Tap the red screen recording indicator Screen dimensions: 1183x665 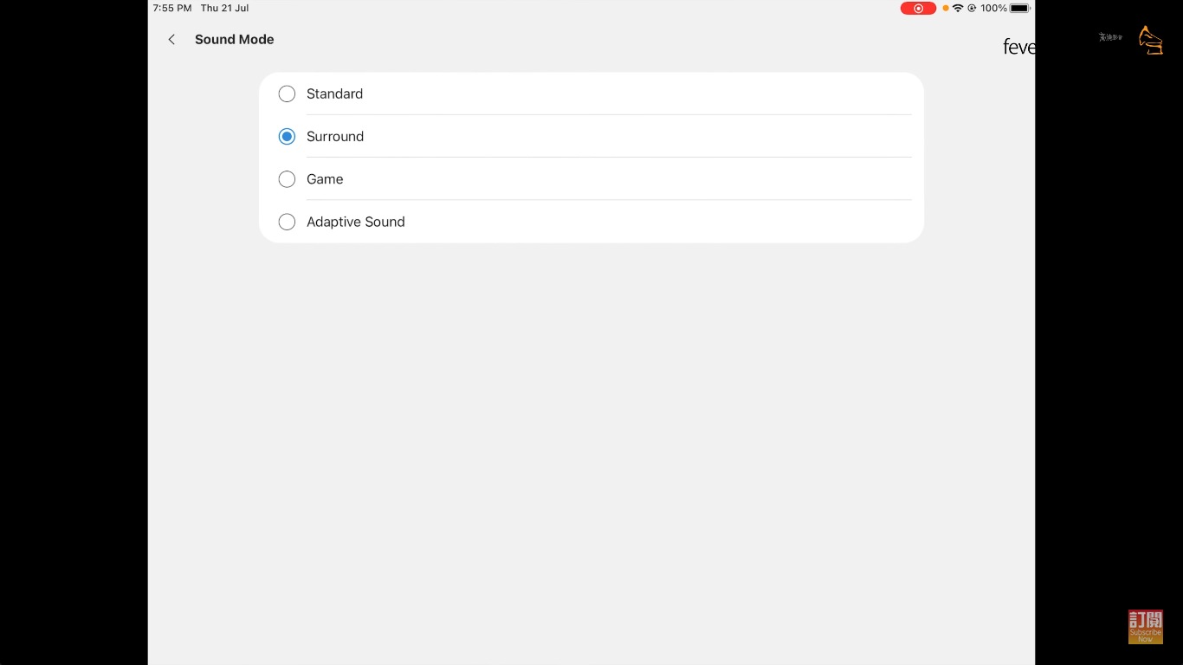(918, 9)
